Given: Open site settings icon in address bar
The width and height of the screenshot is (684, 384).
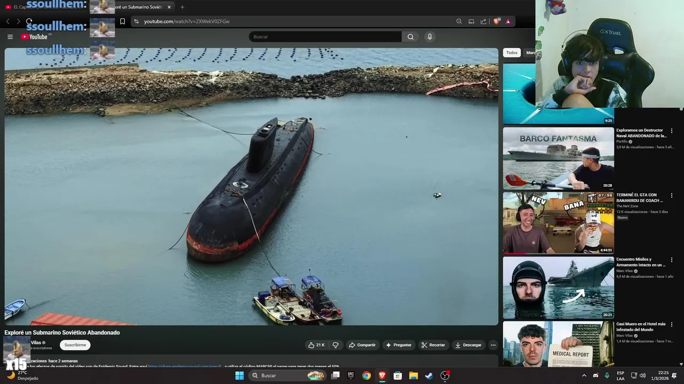Looking at the screenshot, I should (136, 21).
